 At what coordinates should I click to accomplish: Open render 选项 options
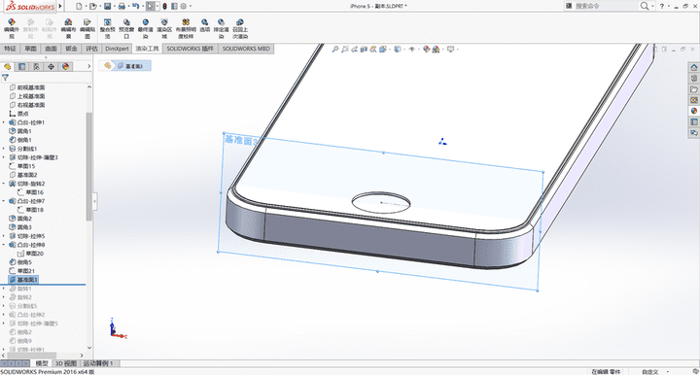tap(204, 25)
